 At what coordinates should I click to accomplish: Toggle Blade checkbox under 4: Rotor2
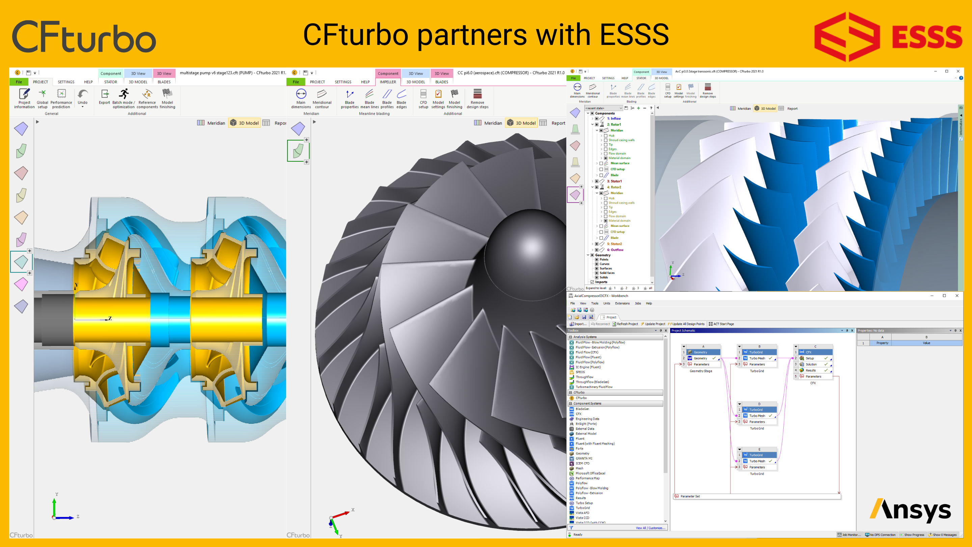(601, 238)
